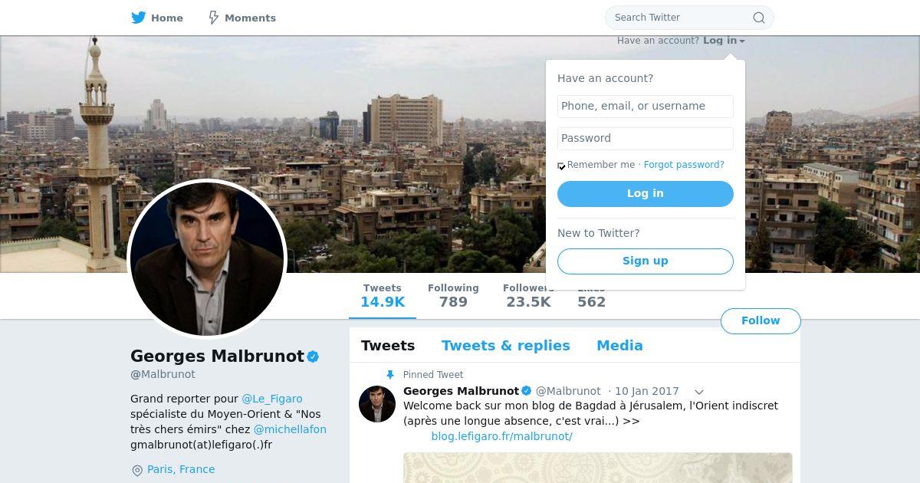Open the large profile photo of Georges Malbrunot
Image resolution: width=920 pixels, height=483 pixels.
tap(207, 259)
